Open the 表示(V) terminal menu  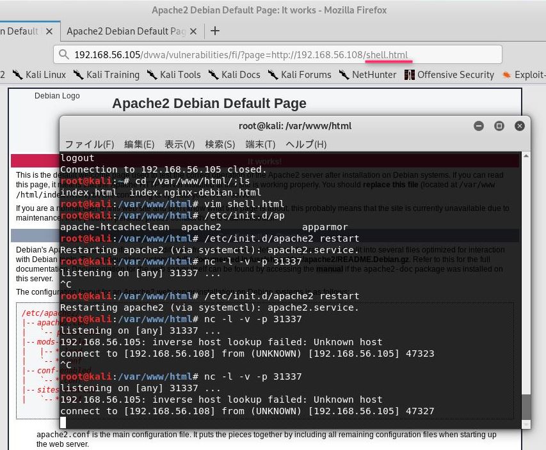(180, 144)
